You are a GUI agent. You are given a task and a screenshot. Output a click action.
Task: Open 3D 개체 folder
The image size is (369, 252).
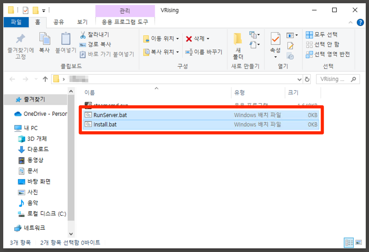(33, 139)
